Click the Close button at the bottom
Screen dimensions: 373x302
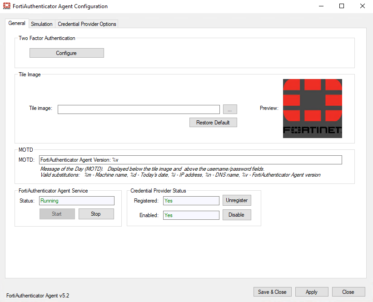(348, 292)
